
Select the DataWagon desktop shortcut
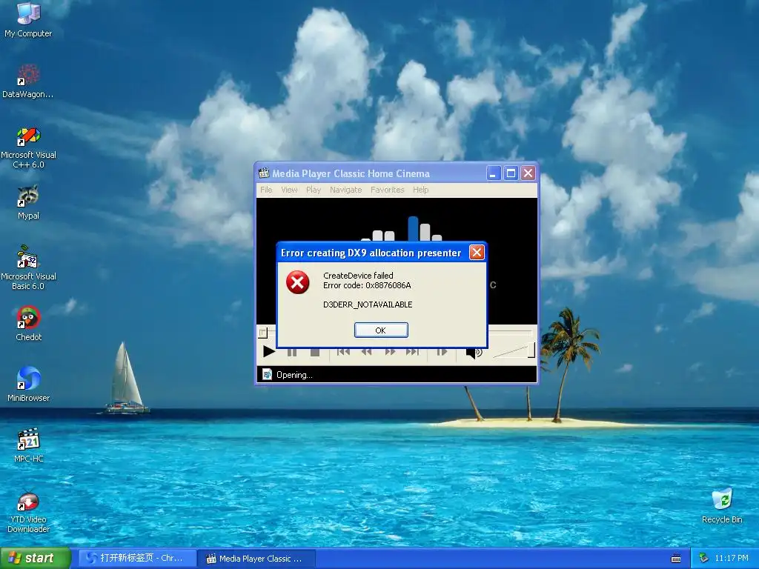click(28, 81)
